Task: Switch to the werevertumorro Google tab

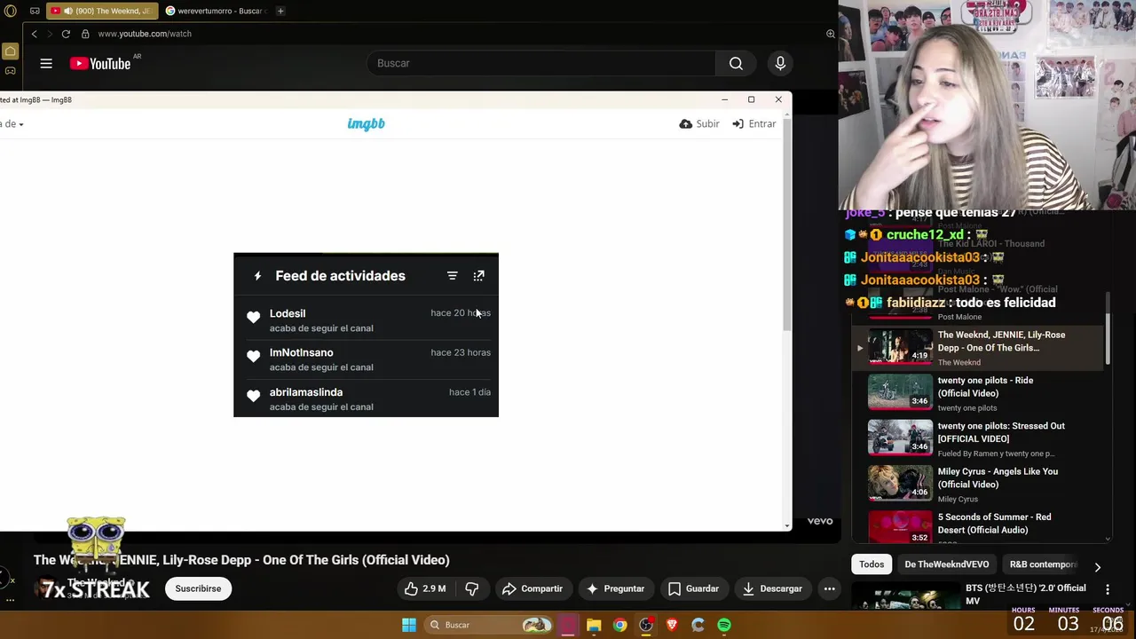Action: click(216, 11)
